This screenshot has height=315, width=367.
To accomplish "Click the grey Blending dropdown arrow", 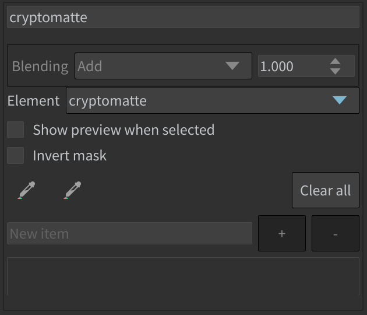I will click(232, 66).
